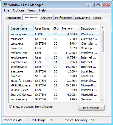Open the Performance tab

64,18
